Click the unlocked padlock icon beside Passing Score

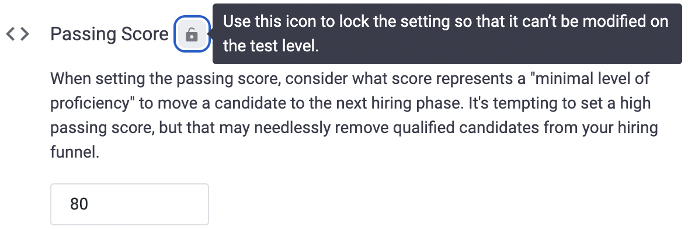192,34
